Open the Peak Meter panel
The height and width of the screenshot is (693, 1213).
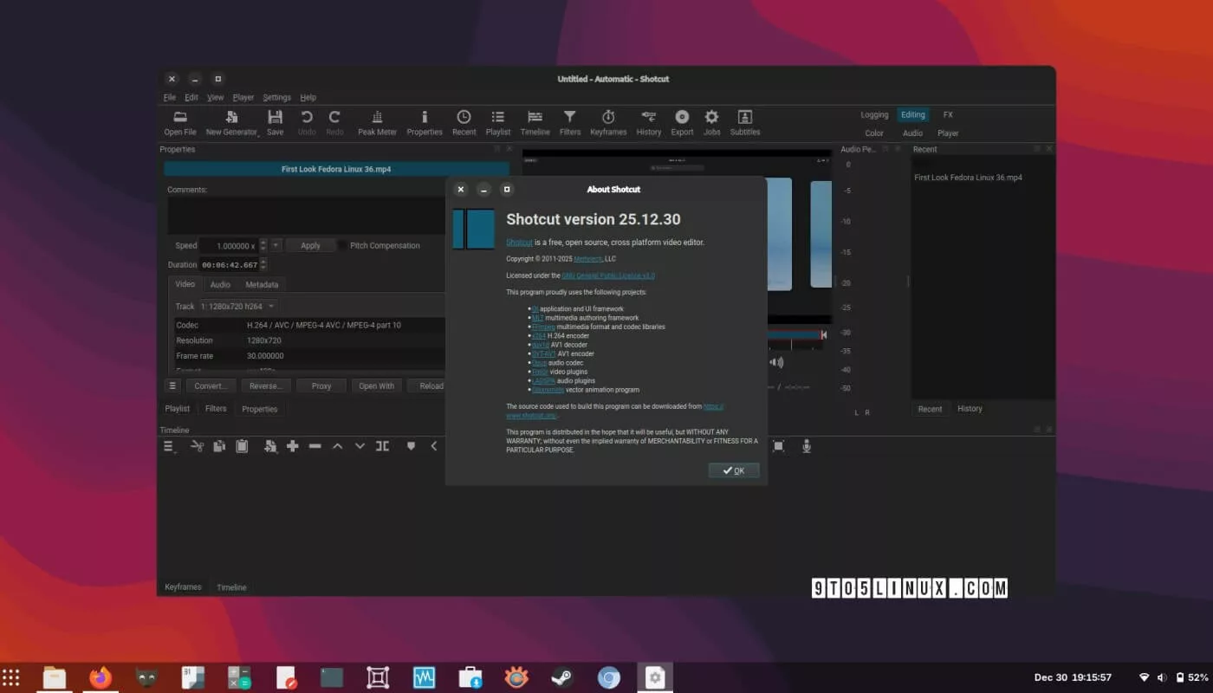click(x=377, y=123)
